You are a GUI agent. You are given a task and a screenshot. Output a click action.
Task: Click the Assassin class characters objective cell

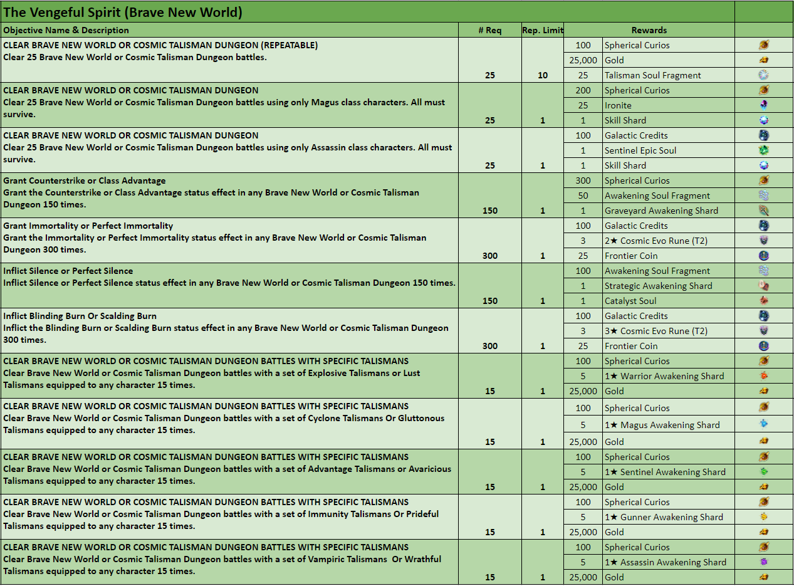pos(229,150)
